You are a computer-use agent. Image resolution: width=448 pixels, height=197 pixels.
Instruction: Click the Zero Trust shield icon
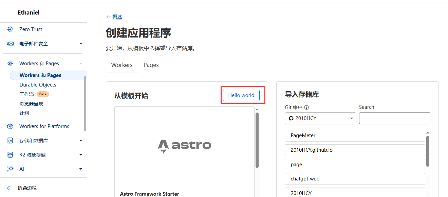[x=10, y=29]
